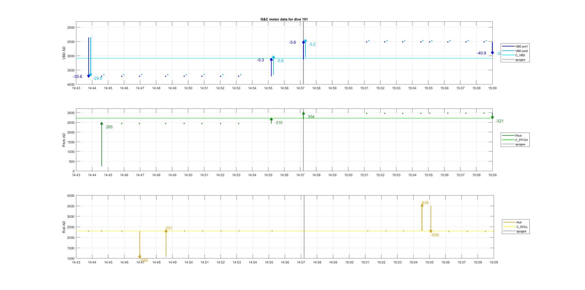The width and height of the screenshot is (585, 290).
Task: Click the horizontal green C_PITCH line
Action: 284,118
